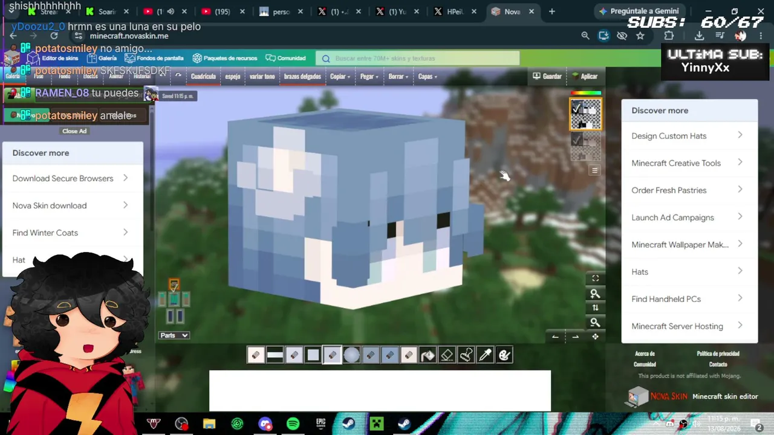This screenshot has height=435, width=774.
Task: Toggle the top layer's visibility checkmark
Action: [576, 109]
